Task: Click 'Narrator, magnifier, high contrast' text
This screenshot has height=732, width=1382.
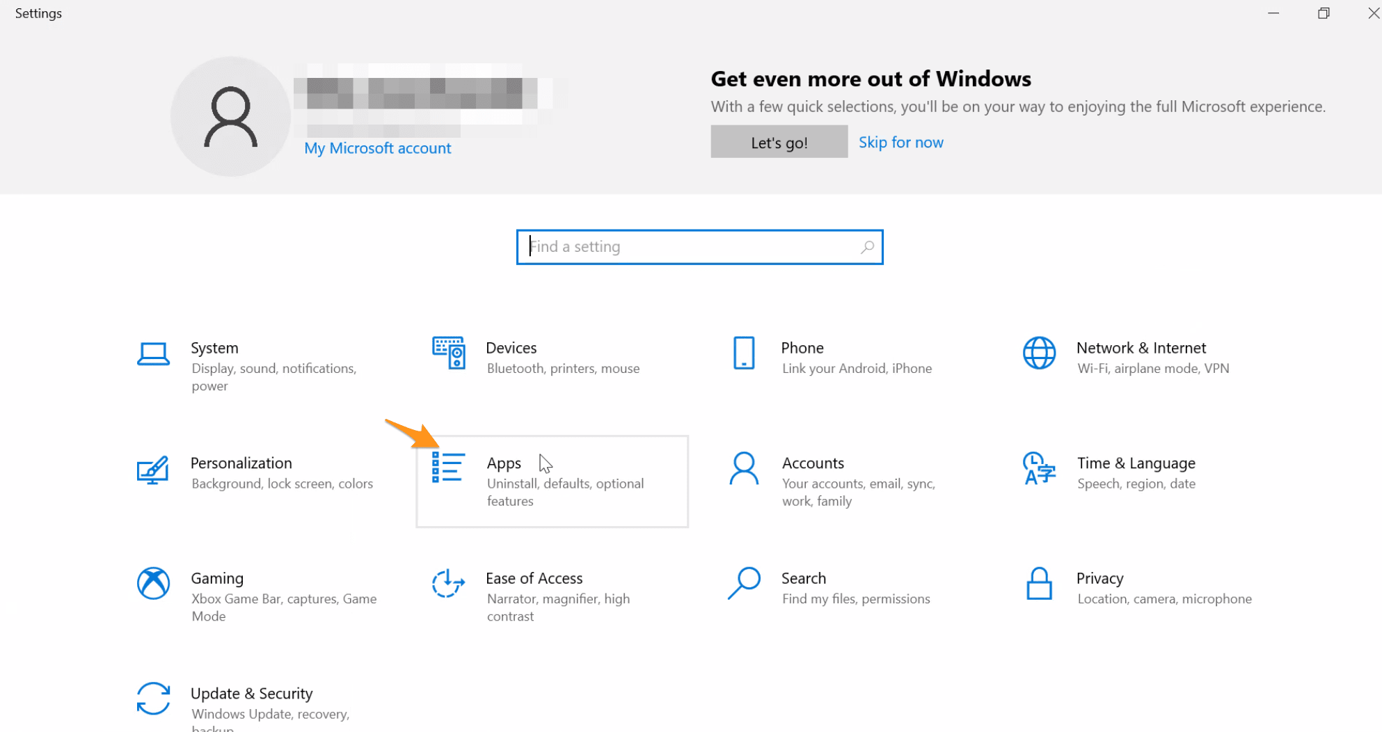Action: (x=558, y=607)
